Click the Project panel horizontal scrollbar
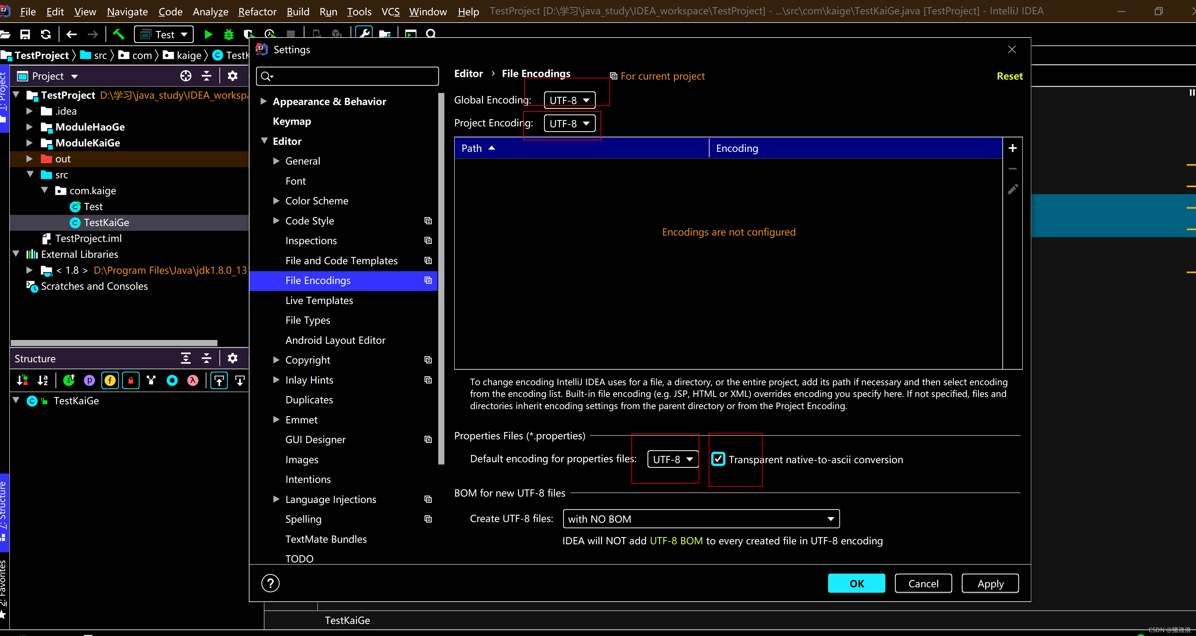The image size is (1196, 636). [x=114, y=343]
